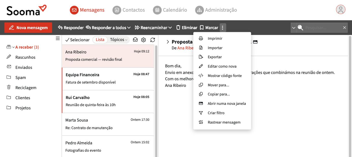The image size is (352, 157).
Task: Collapse the A receber folder arrow
Action: [13, 47]
